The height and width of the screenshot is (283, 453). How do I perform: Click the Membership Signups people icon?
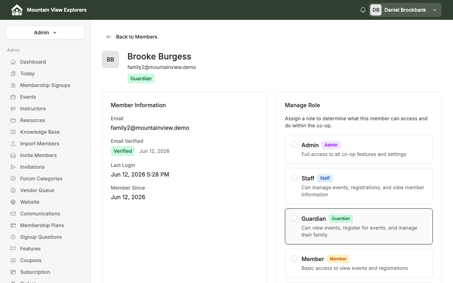[13, 85]
